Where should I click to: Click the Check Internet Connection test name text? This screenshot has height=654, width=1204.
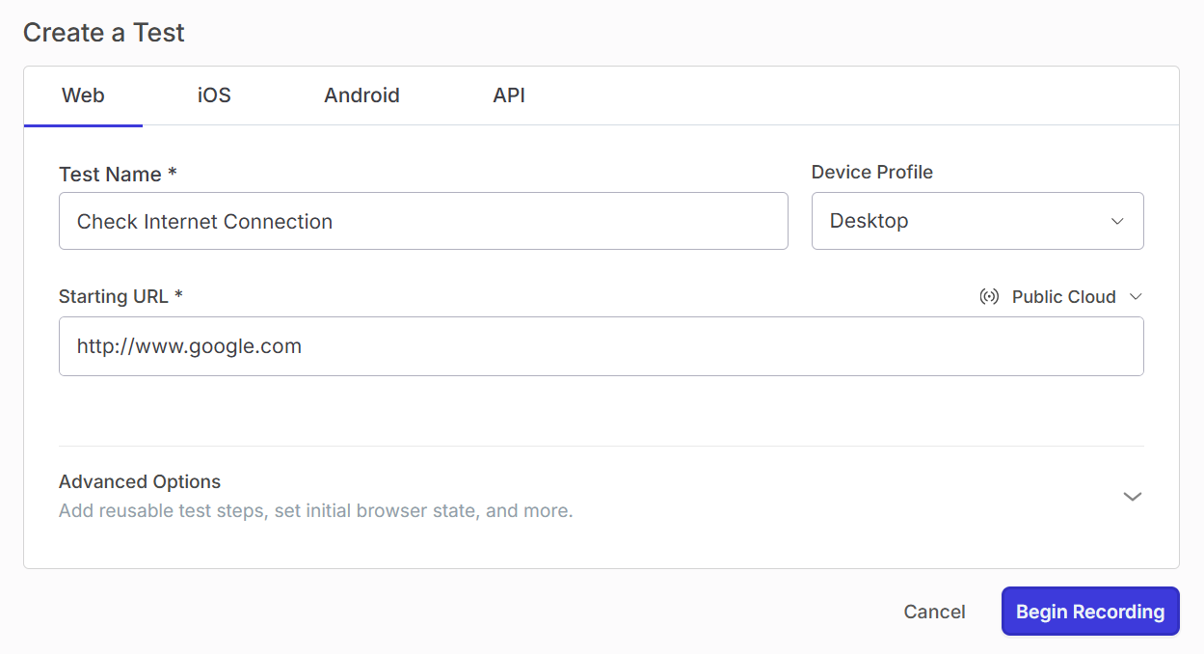coord(204,221)
